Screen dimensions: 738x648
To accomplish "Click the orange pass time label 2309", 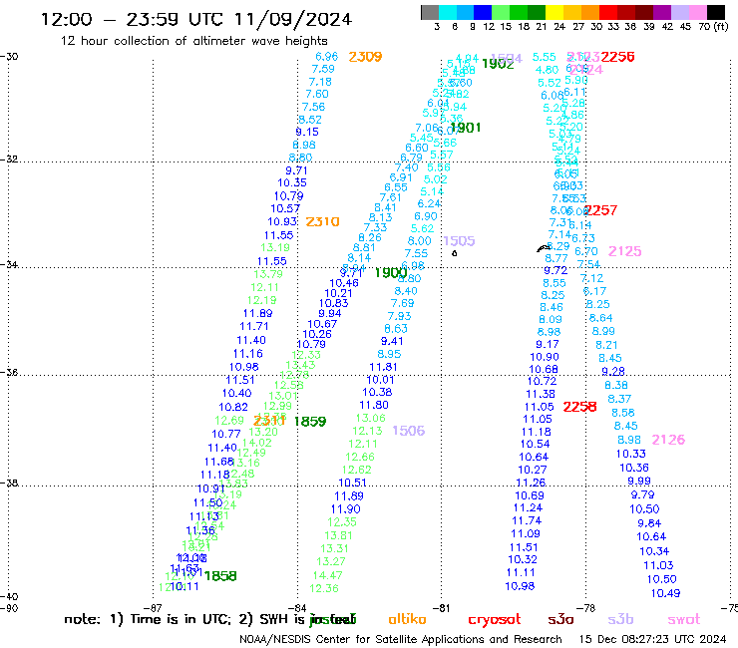I will click(x=365, y=57).
